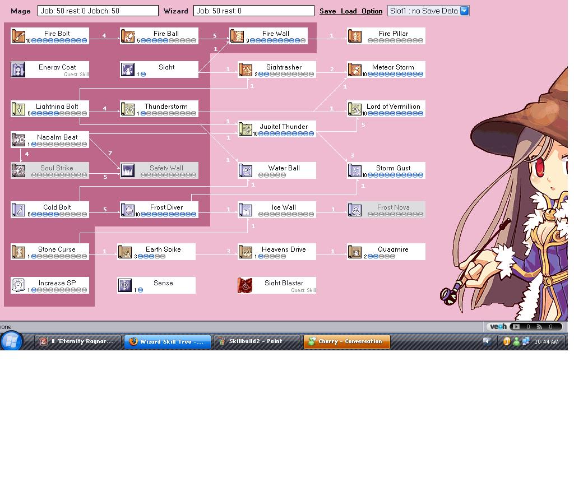Open the Windows Start orb
Viewport: 574px width, 500px height.
coord(11,341)
